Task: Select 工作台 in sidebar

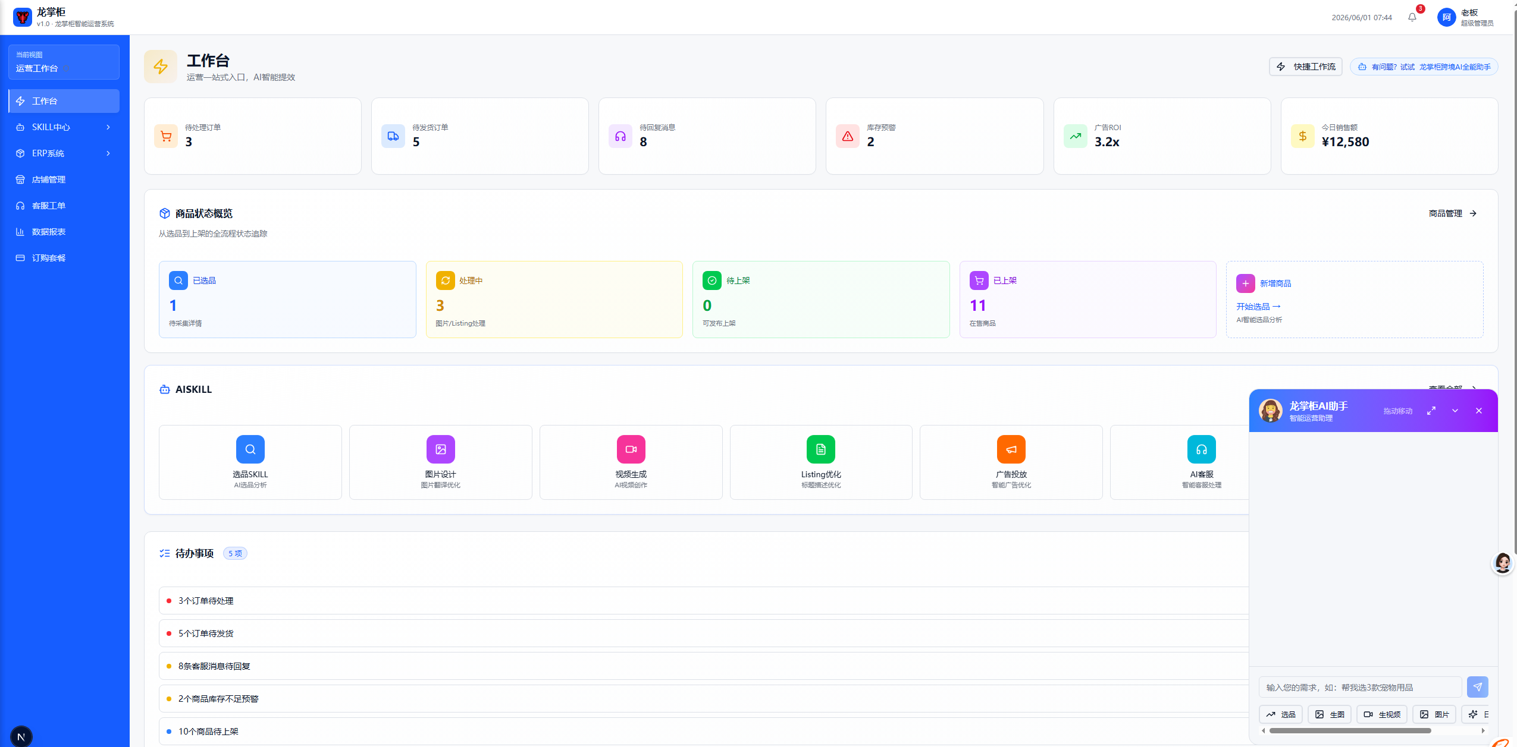Action: coord(64,101)
